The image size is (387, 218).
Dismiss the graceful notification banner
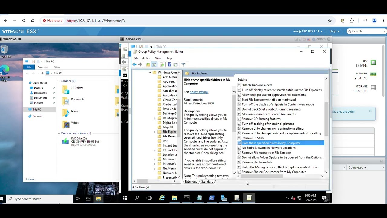point(370,111)
